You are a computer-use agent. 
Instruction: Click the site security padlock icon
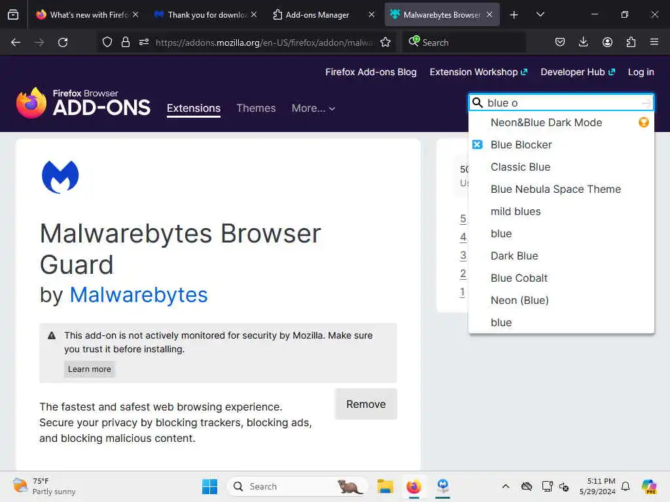tap(125, 42)
